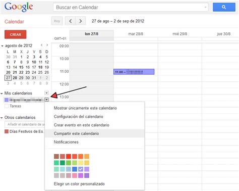
Task: Pick the dark green color swatch
Action: [63, 163]
